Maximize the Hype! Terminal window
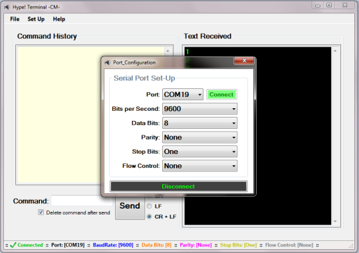 click(329, 5)
